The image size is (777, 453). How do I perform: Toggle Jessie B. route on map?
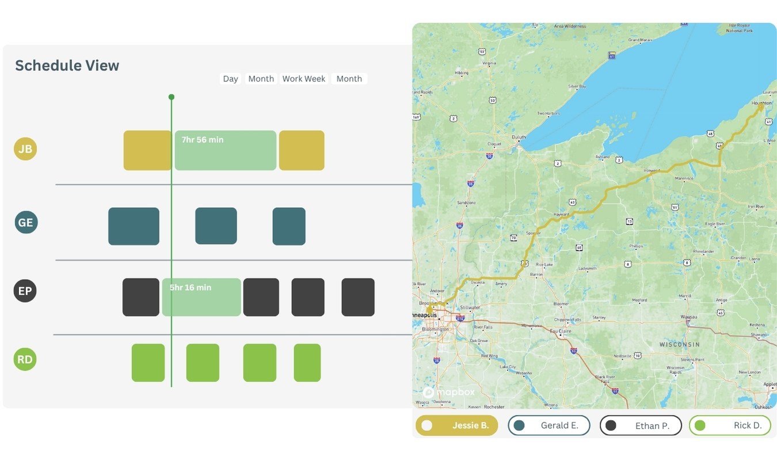tap(456, 426)
